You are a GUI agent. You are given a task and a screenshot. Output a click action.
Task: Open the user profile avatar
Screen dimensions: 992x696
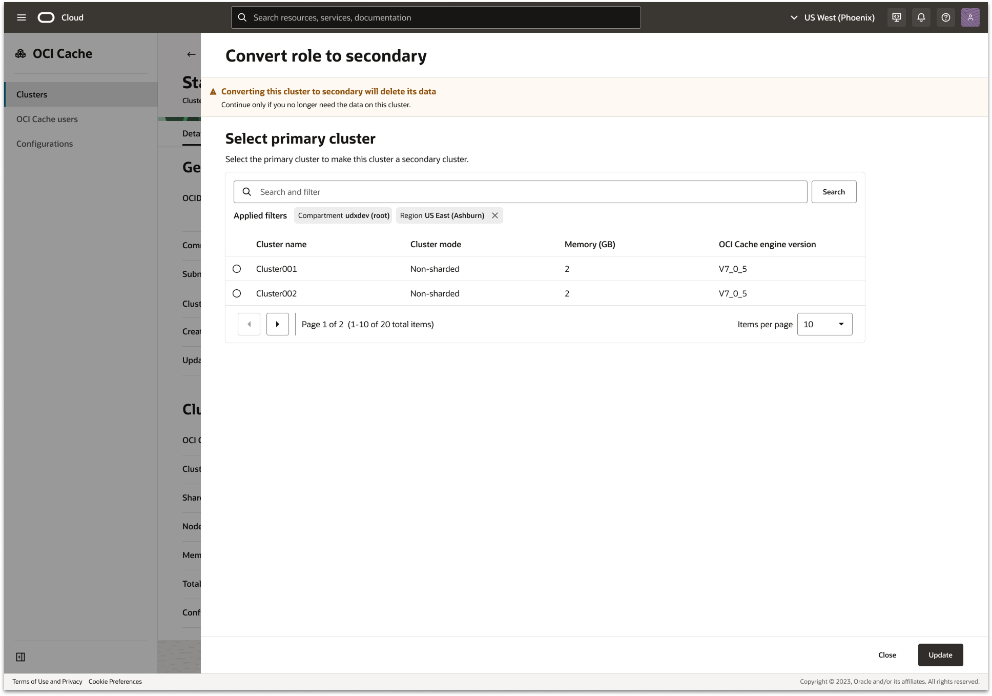pyautogui.click(x=970, y=17)
